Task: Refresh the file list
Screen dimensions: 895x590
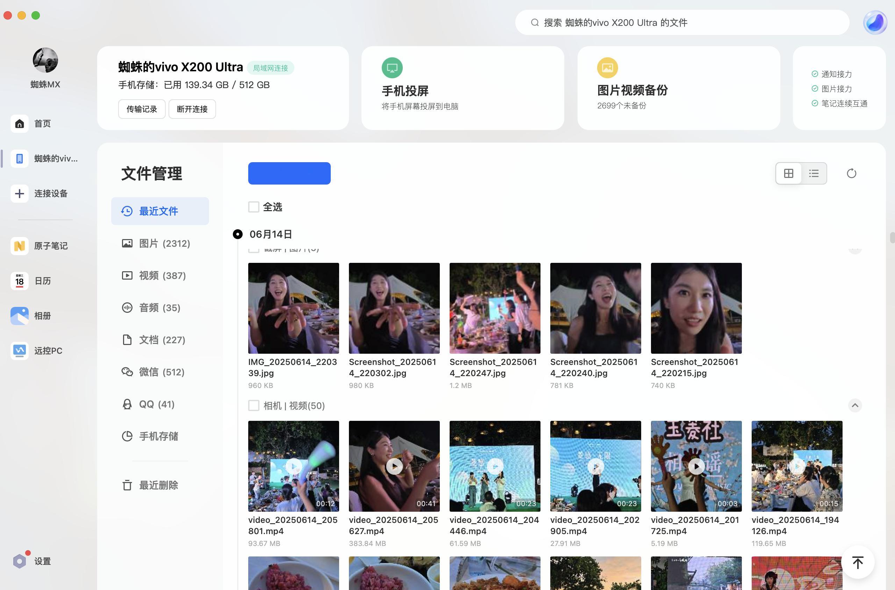Action: point(851,173)
